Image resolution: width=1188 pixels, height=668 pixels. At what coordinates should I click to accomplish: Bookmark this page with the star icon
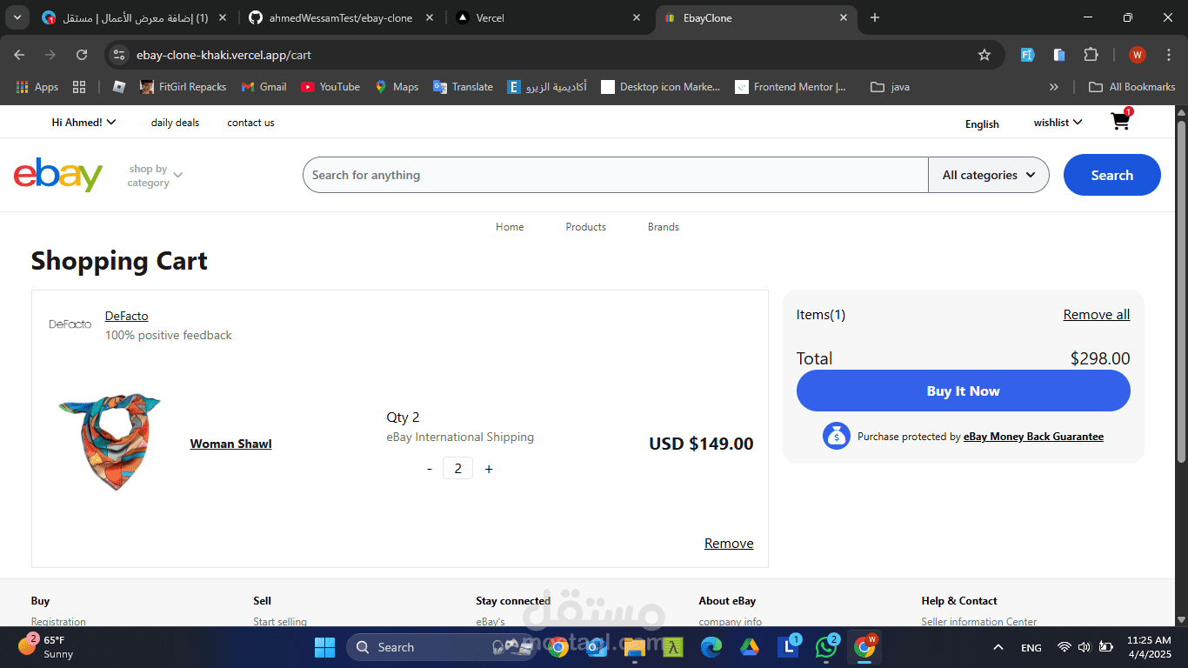pyautogui.click(x=984, y=55)
